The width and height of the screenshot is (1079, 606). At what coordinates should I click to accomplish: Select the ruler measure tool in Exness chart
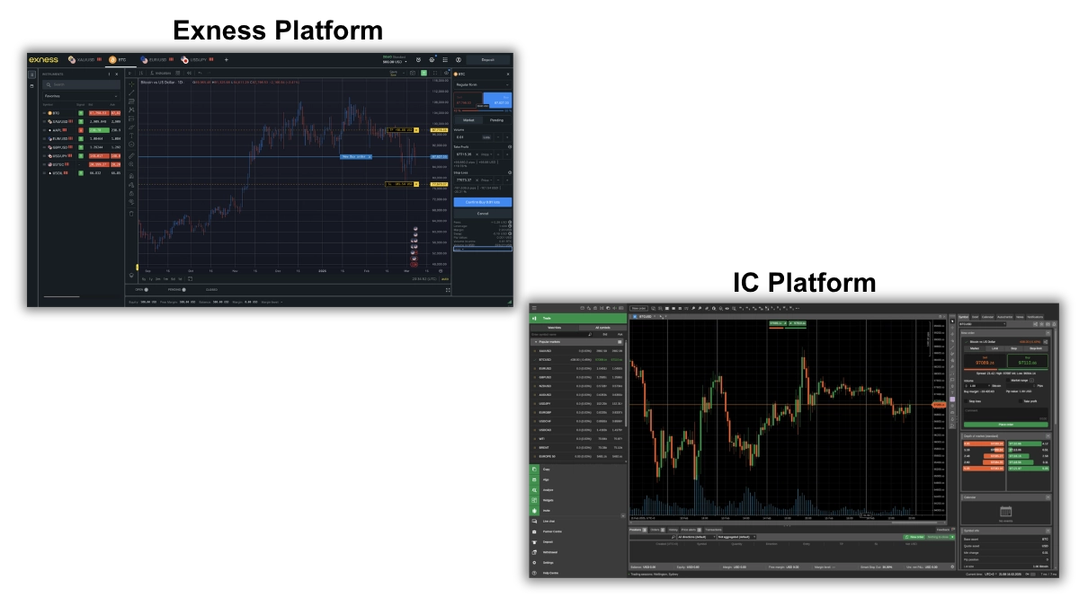click(131, 156)
